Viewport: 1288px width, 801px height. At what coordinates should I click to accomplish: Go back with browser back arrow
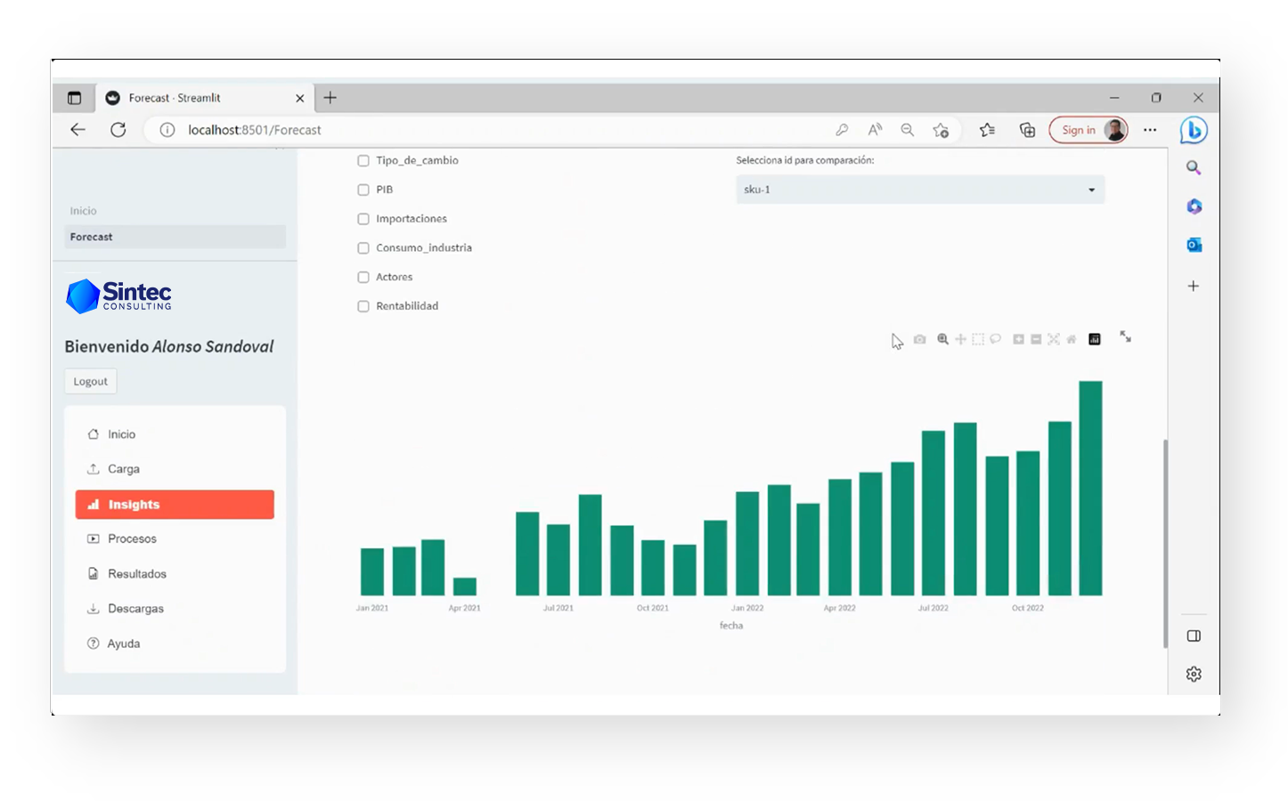point(78,130)
